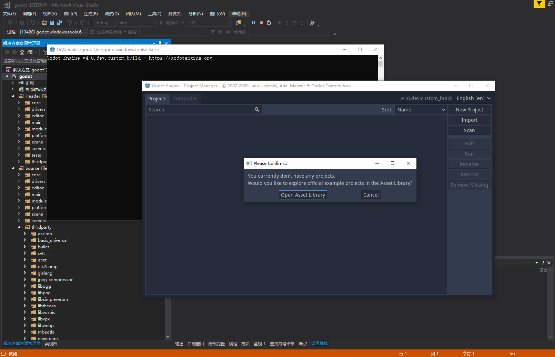Viewport: 555px width, 357px height.
Task: Click the Import button
Action: click(x=470, y=120)
